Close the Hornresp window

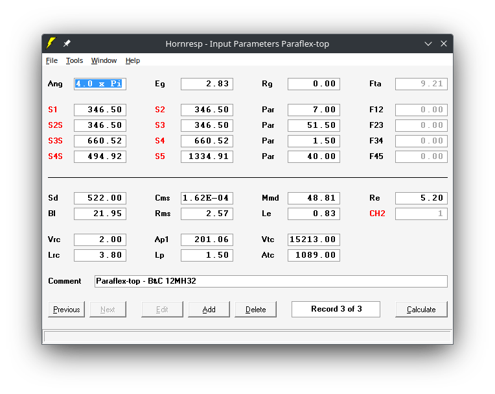coord(444,43)
